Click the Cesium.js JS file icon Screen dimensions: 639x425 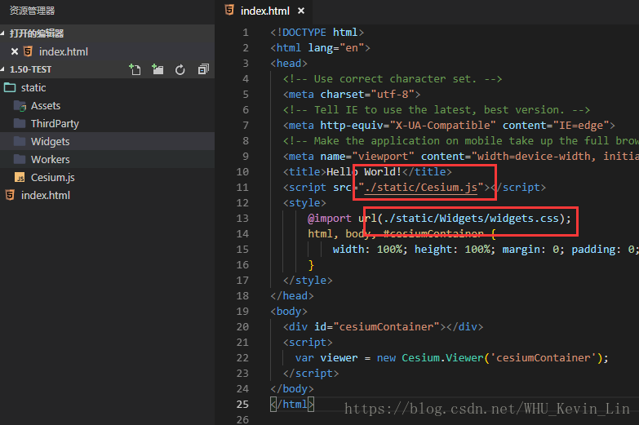(x=20, y=177)
